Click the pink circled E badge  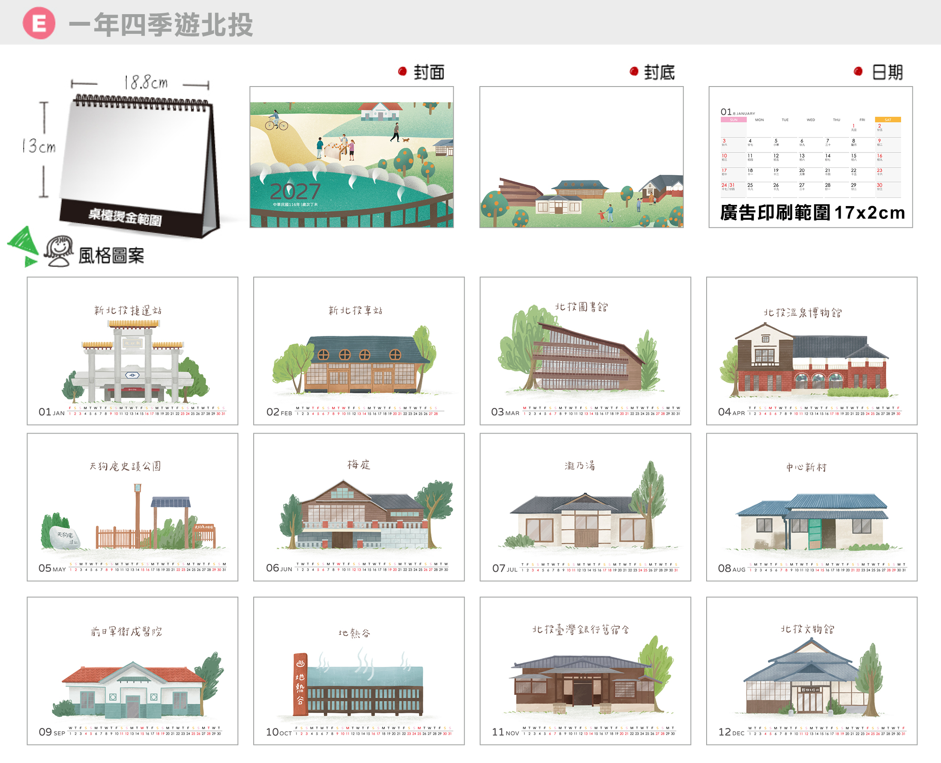coord(39,23)
